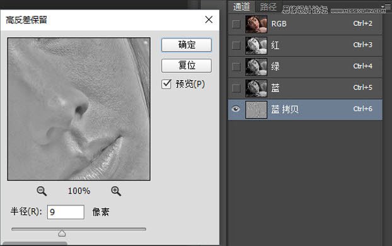This screenshot has height=246, width=392.
Task: Uncheck the 预览(P) checkbox
Action: pyautogui.click(x=166, y=84)
